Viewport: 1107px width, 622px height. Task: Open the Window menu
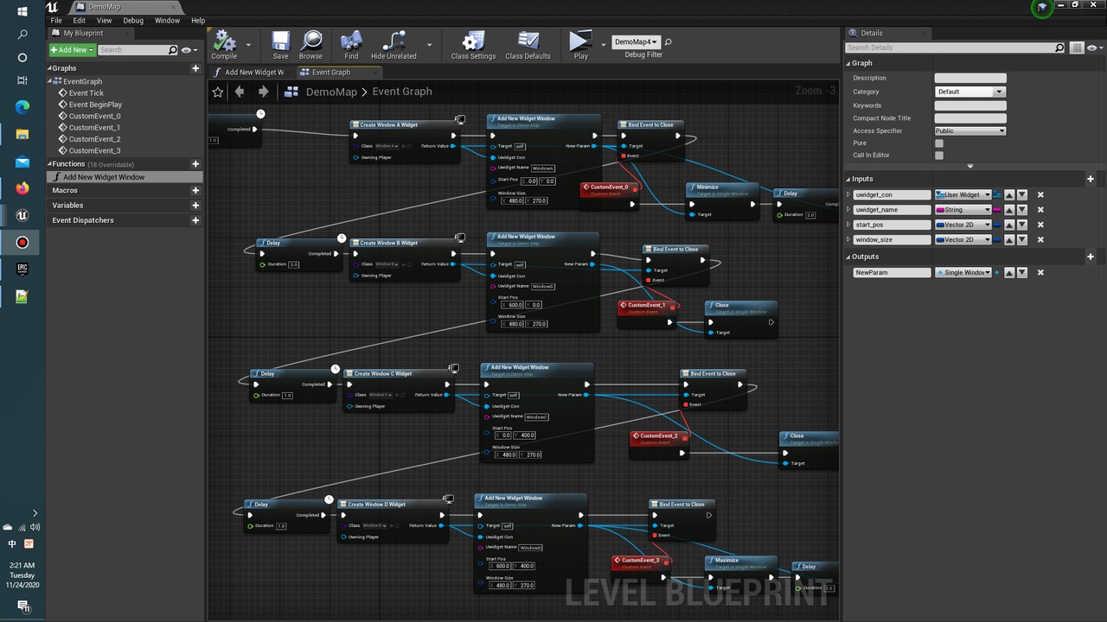tap(167, 20)
